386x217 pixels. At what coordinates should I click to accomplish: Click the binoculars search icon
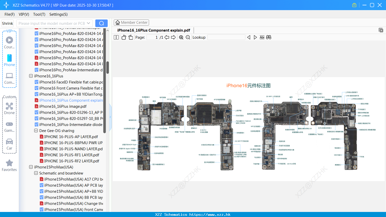click(269, 37)
